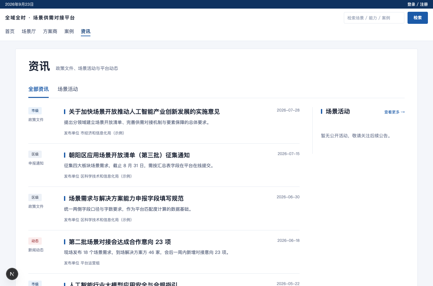Open the 首页 navigation item
This screenshot has width=433, height=286.
pos(10,31)
